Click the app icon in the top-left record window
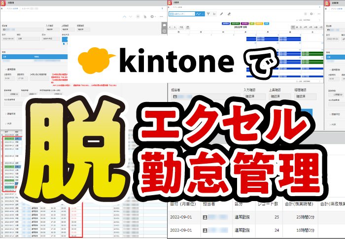The height and width of the screenshot is (239, 345). coord(3,3)
